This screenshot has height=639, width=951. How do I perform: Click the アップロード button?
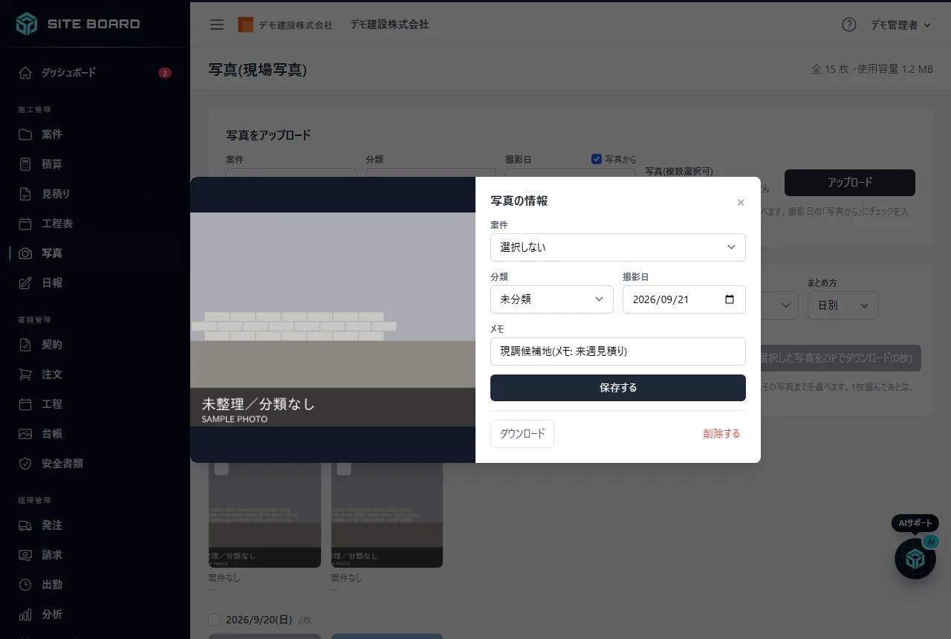click(x=850, y=183)
